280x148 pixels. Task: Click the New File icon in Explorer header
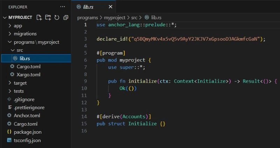tap(39, 17)
